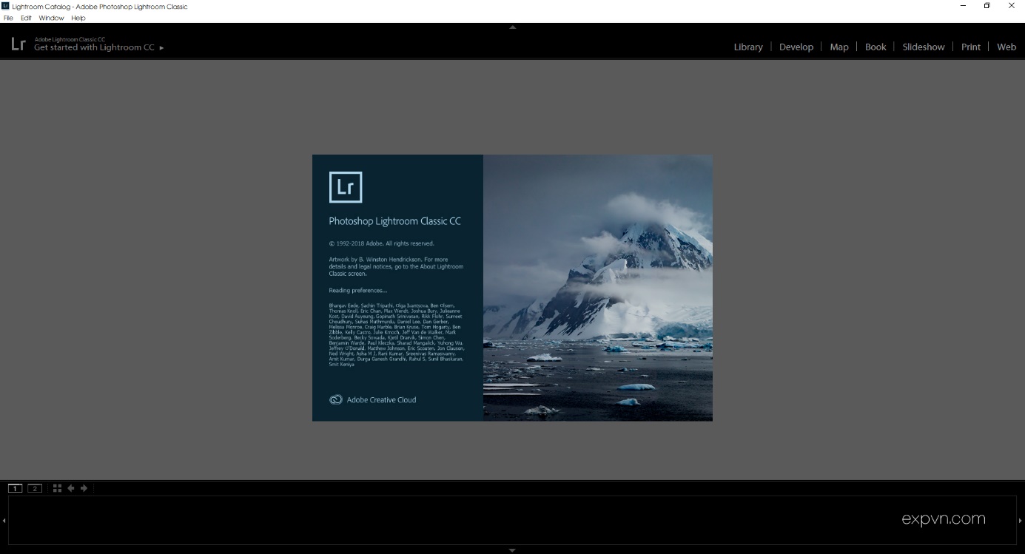Select the Web module
The height and width of the screenshot is (554, 1025).
pyautogui.click(x=1006, y=47)
